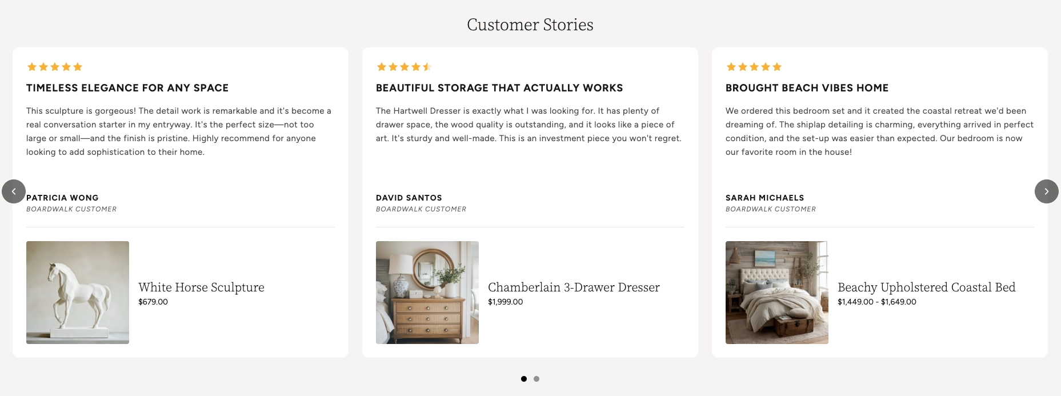This screenshot has width=1061, height=396.
Task: Select the second pagination dot
Action: click(x=536, y=379)
